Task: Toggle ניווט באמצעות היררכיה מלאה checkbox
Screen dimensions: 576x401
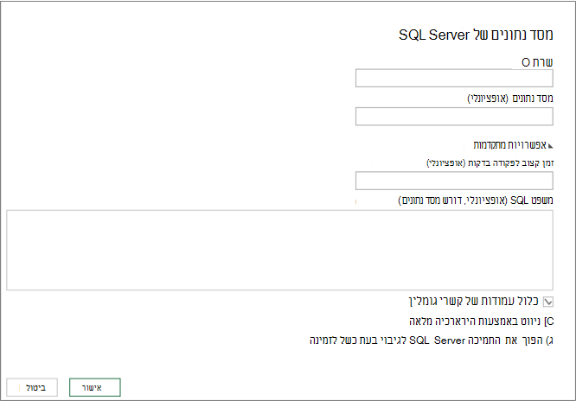Action: point(549,321)
